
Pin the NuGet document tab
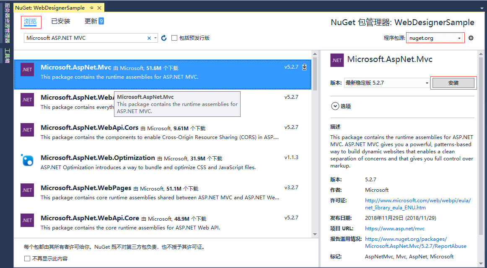point(91,8)
